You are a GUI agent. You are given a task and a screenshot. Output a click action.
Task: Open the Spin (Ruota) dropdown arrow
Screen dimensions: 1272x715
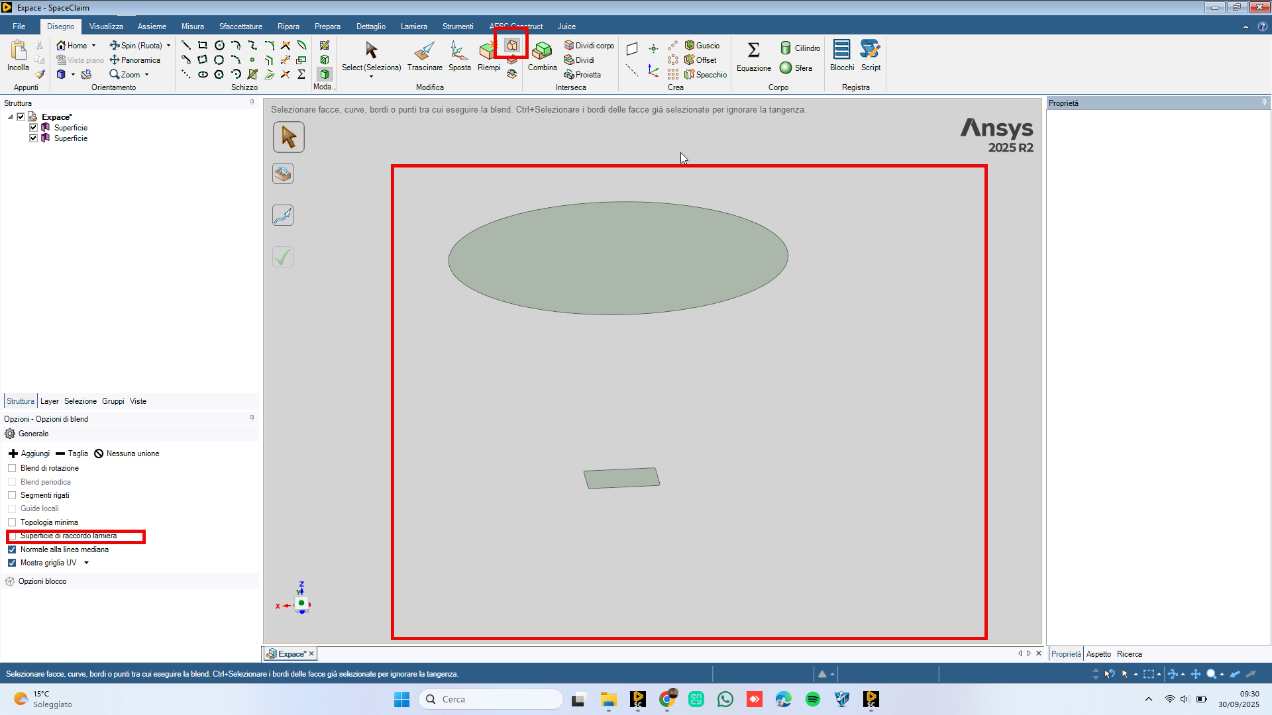pyautogui.click(x=169, y=46)
